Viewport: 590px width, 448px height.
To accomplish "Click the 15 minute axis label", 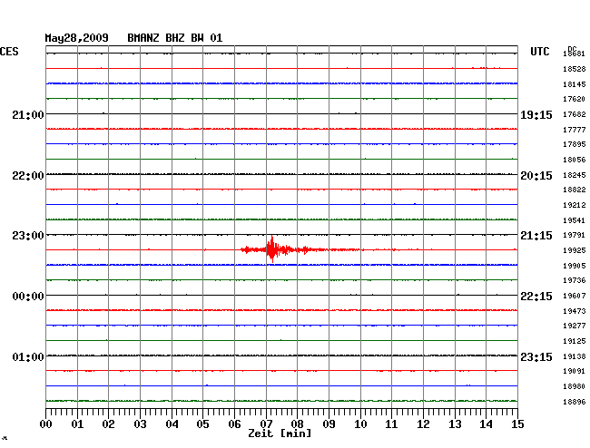I will [517, 424].
